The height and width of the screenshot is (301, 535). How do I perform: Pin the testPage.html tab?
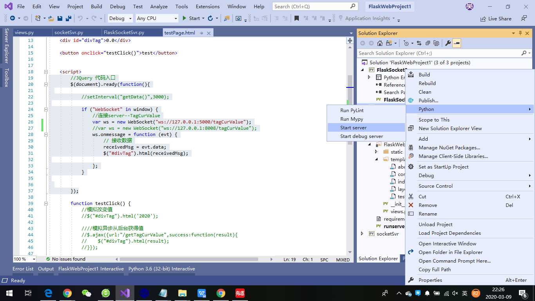coord(202,33)
